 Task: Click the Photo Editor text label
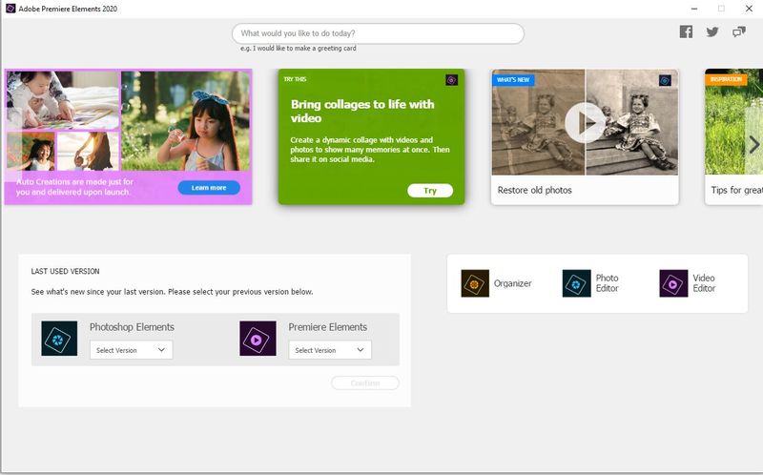(607, 283)
